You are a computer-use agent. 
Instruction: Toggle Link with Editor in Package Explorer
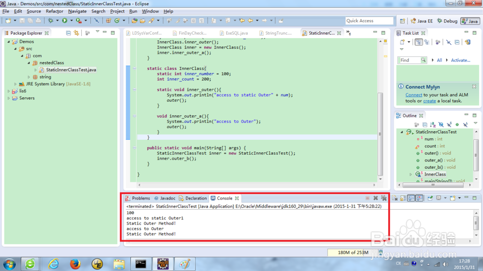(x=76, y=33)
